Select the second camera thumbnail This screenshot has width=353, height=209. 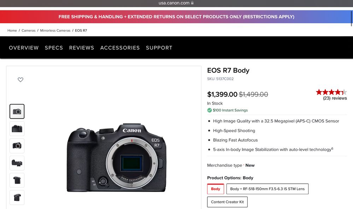pos(17,129)
